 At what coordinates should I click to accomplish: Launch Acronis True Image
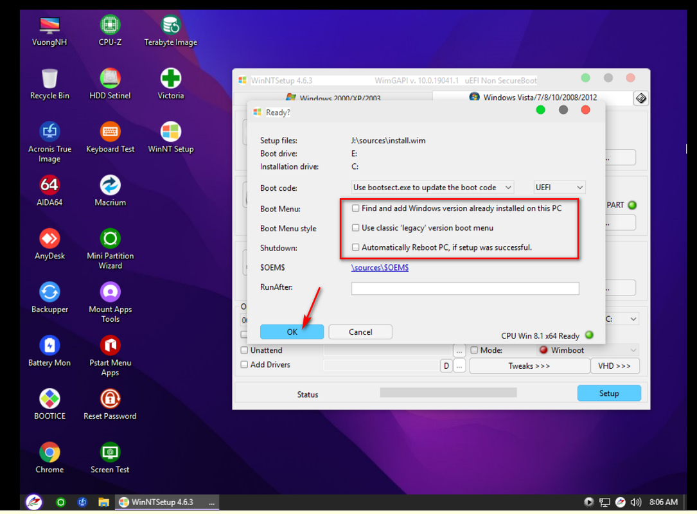pyautogui.click(x=49, y=142)
